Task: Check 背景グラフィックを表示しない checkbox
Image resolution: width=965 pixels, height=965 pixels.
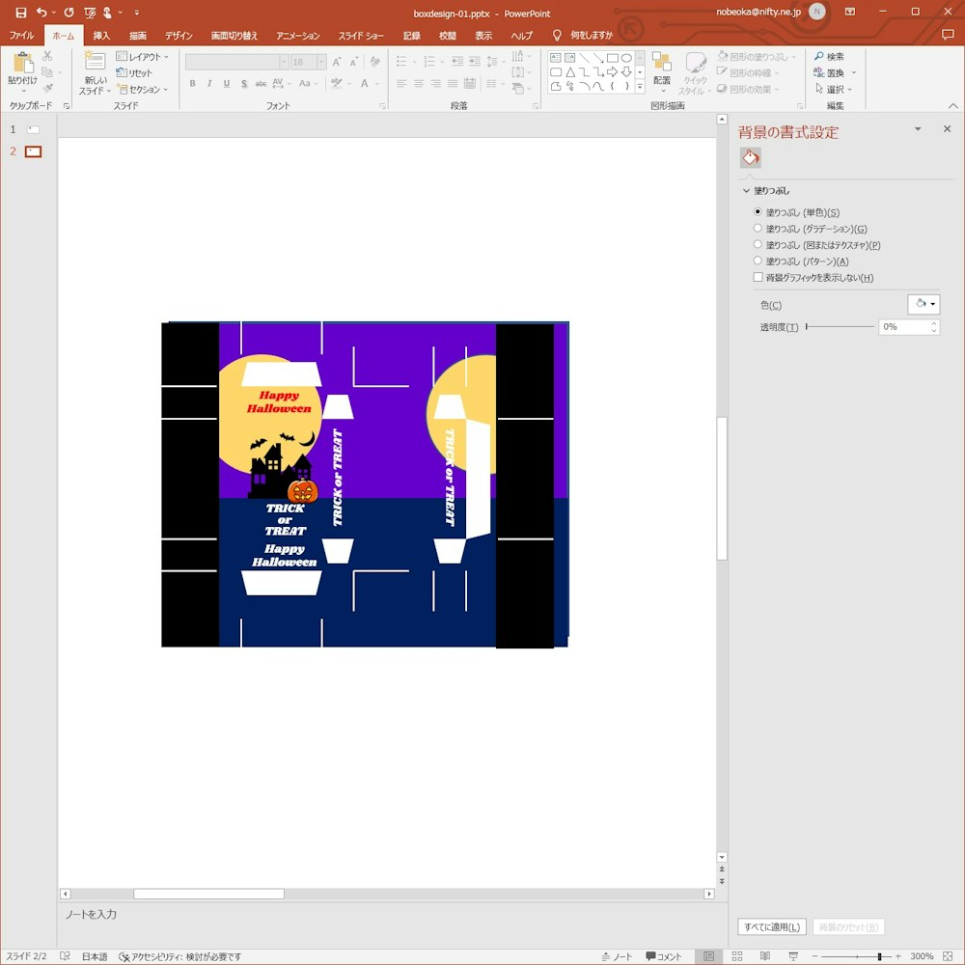Action: (758, 278)
